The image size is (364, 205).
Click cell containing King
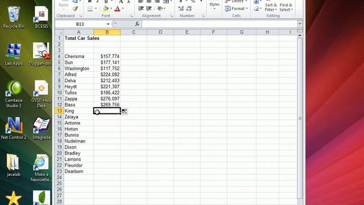click(x=78, y=111)
